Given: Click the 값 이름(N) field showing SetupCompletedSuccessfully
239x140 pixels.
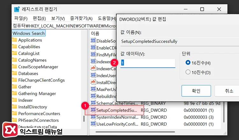Looking at the screenshot, I should [x=179, y=41].
